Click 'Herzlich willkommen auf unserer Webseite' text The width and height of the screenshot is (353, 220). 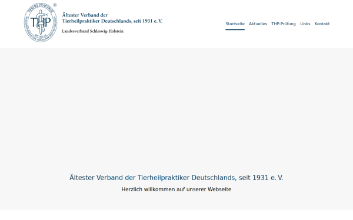tap(176, 189)
